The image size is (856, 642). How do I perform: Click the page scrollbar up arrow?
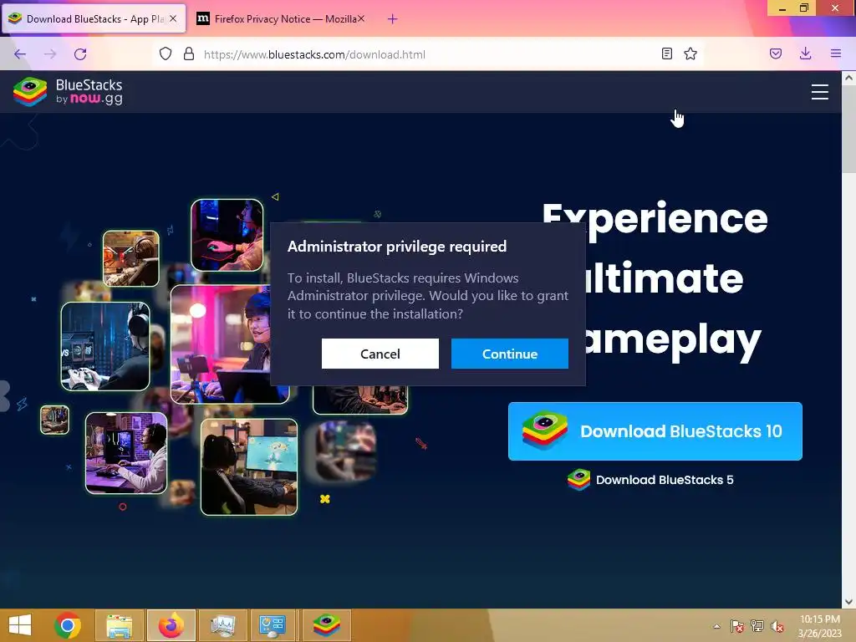(x=848, y=78)
